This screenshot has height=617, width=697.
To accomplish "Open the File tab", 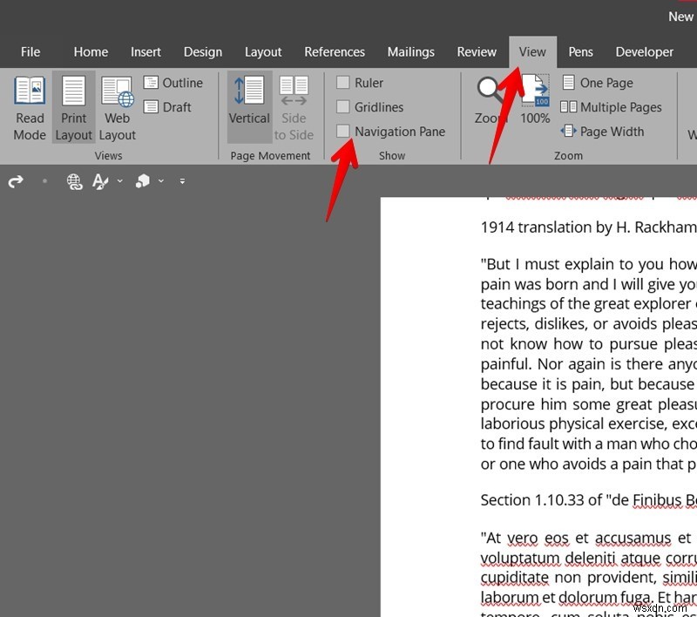I will point(30,52).
